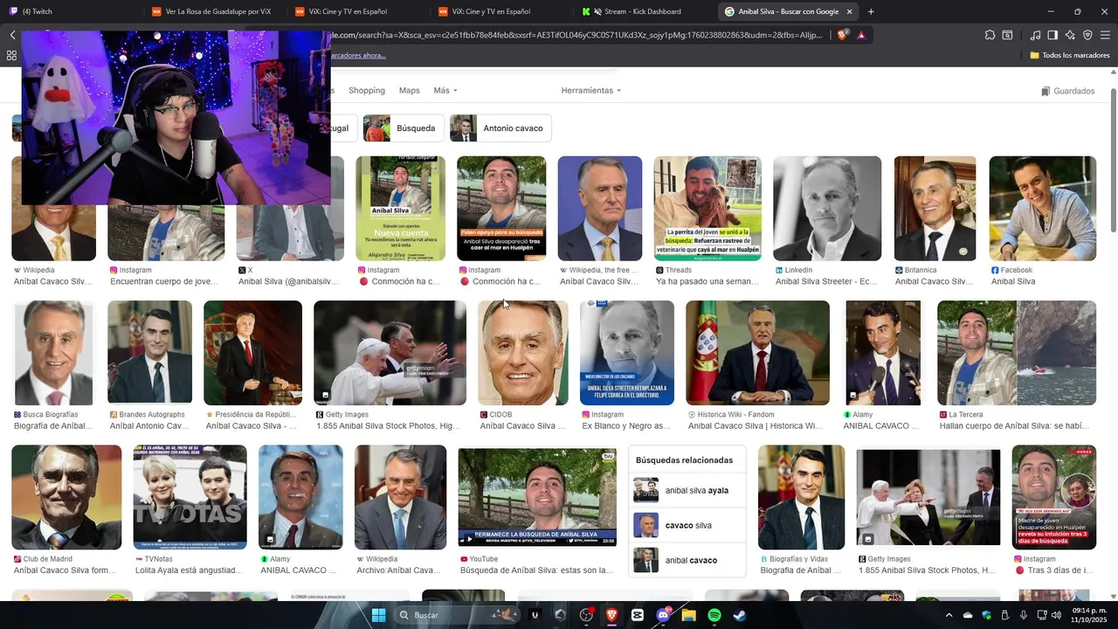This screenshot has width=1118, height=629.
Task: Open Spotify from the taskbar
Action: 714,615
